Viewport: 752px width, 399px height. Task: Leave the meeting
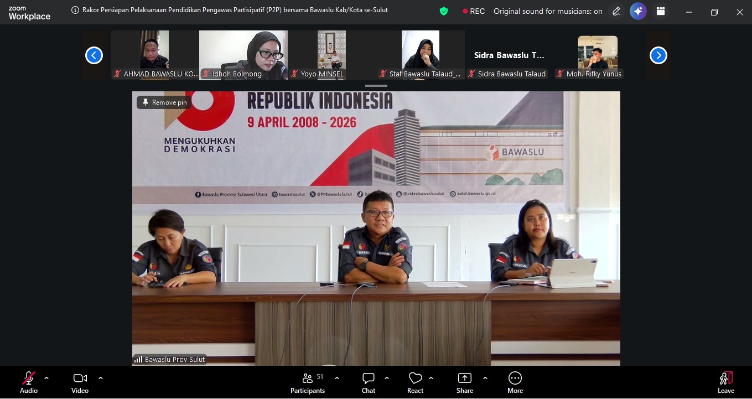point(726,382)
